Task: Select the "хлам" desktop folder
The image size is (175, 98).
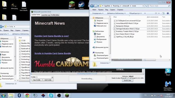Action: (4, 5)
